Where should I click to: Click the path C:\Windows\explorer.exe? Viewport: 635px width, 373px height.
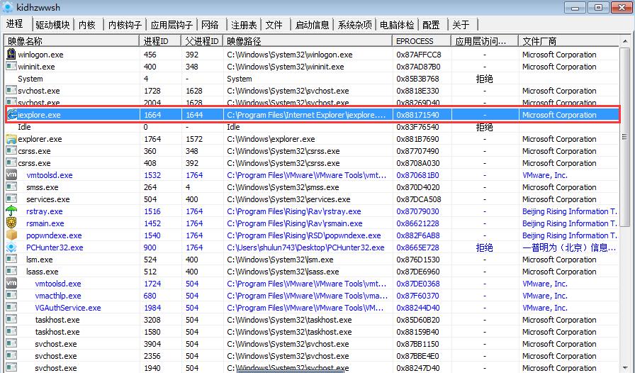coord(271,139)
